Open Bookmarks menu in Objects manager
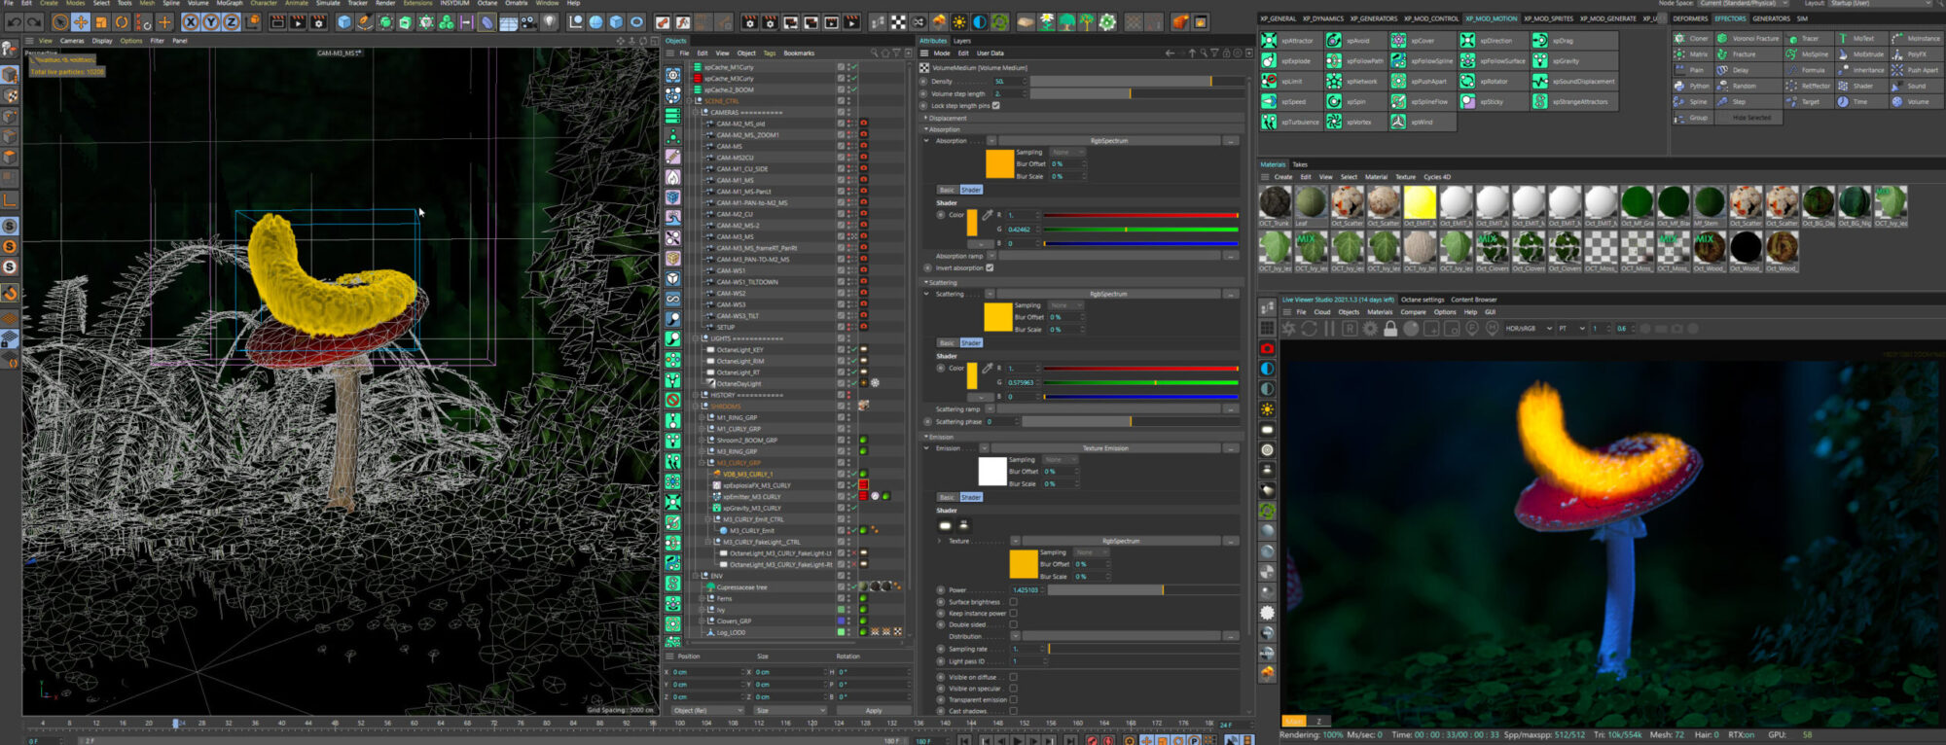 click(799, 53)
